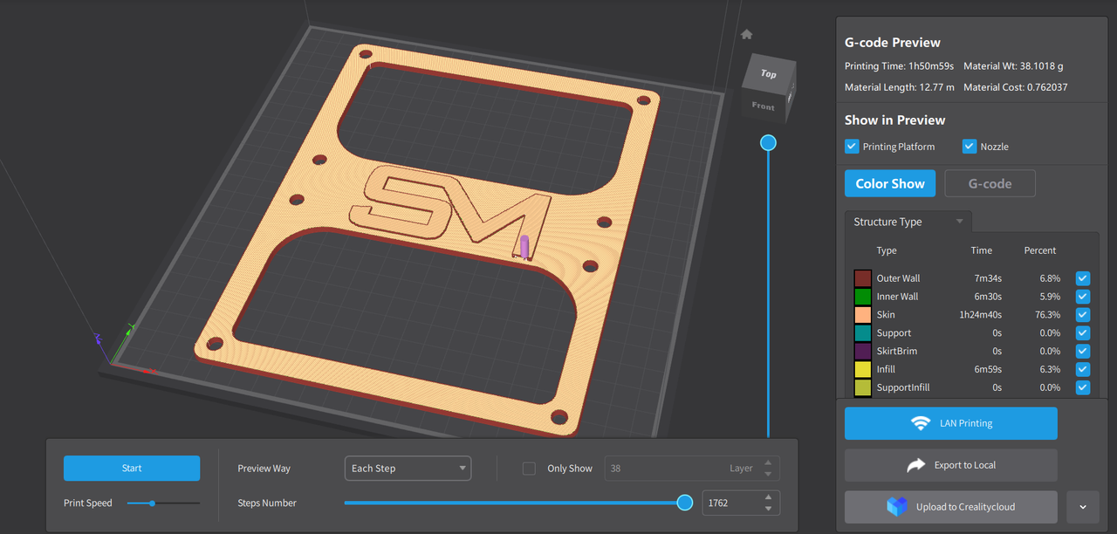
Task: Expand more upload options chevron
Action: tap(1083, 507)
